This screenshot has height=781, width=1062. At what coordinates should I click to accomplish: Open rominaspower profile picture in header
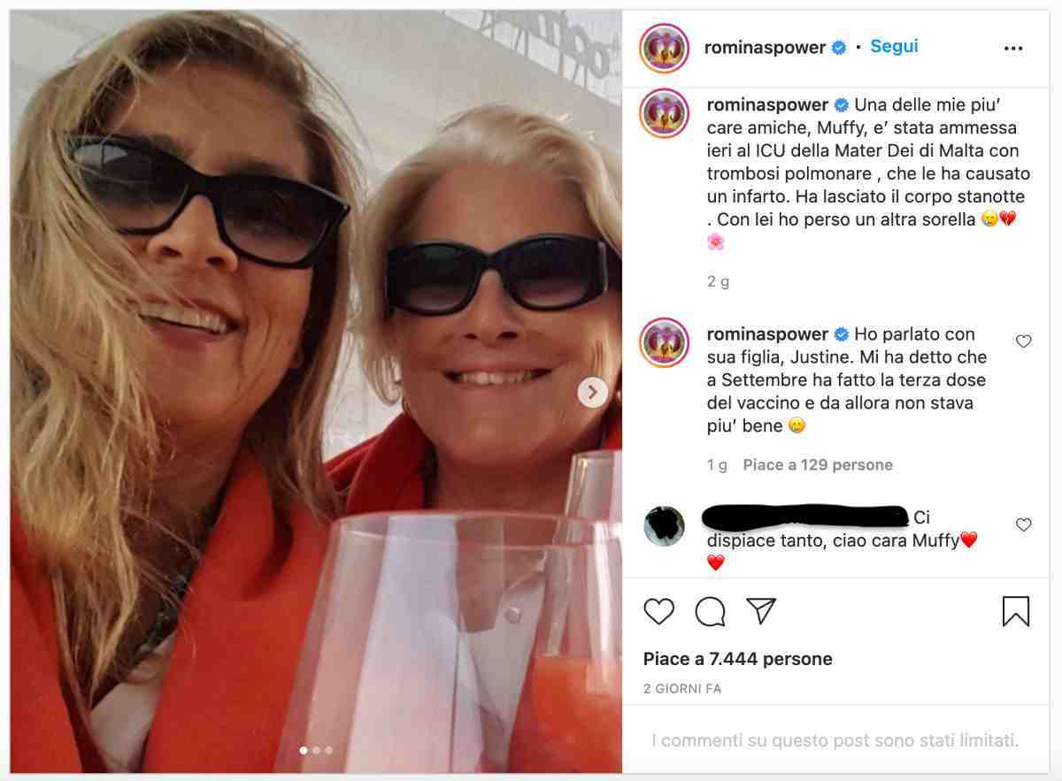coord(664,48)
